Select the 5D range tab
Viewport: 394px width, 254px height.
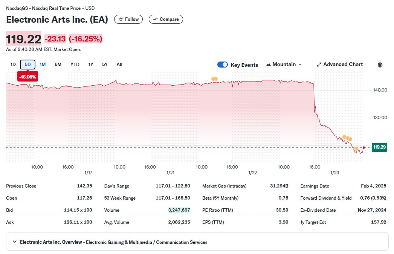point(28,65)
